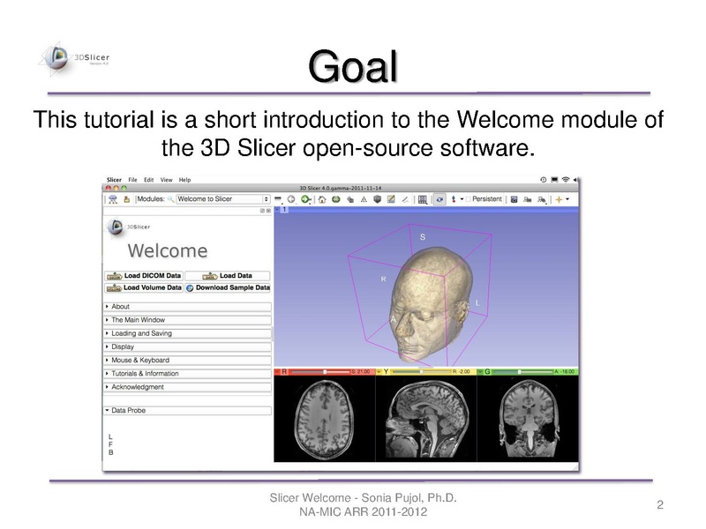Viewport: 706px width, 529px height.
Task: Expand the Loading and Saving section
Action: (187, 334)
